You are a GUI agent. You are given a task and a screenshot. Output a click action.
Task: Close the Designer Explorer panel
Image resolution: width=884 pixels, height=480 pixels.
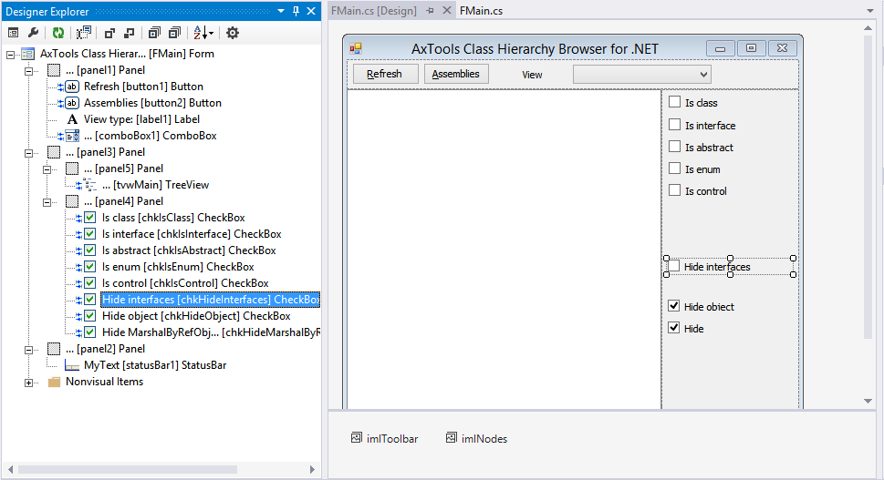pos(311,11)
